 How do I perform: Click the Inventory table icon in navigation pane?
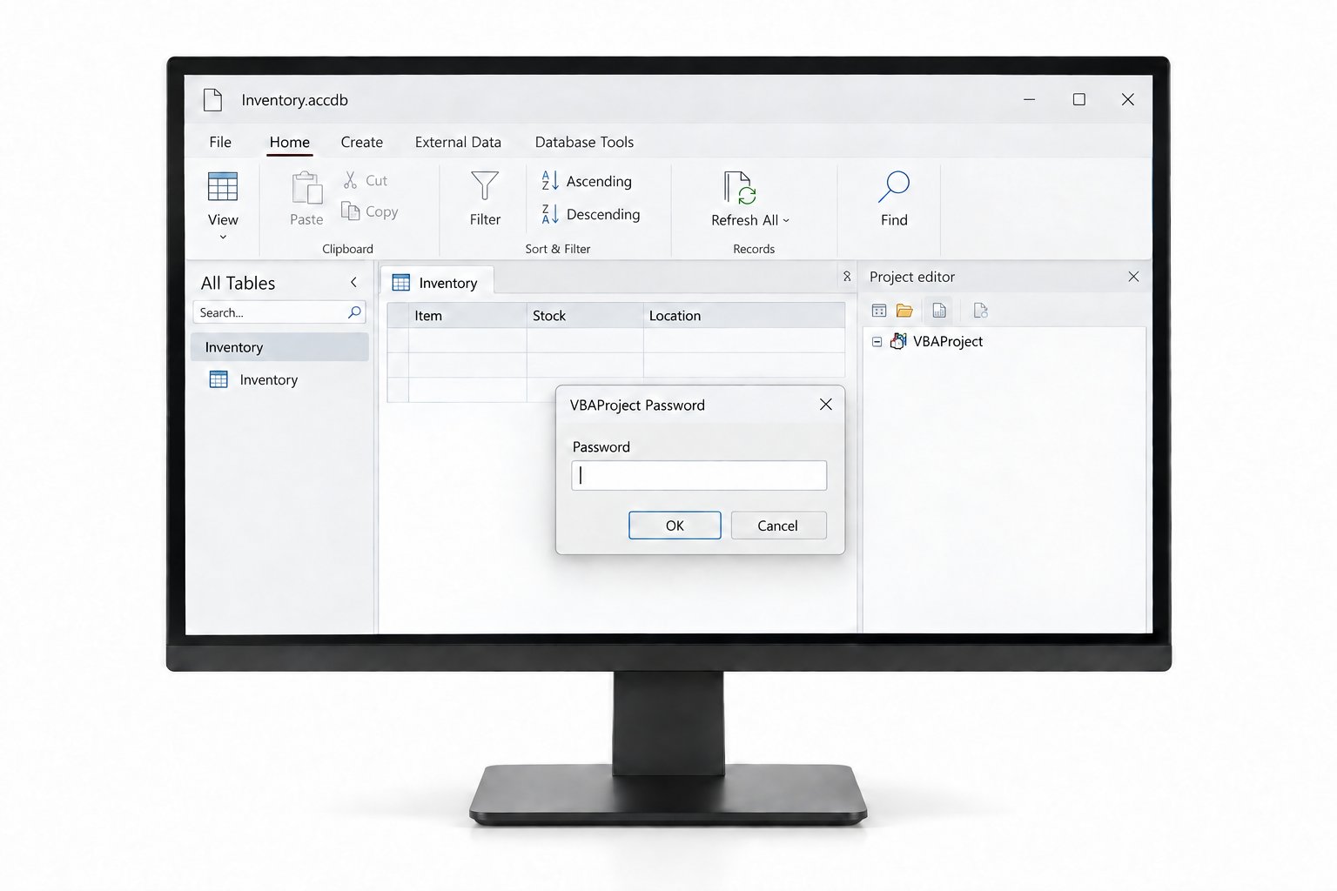(219, 379)
